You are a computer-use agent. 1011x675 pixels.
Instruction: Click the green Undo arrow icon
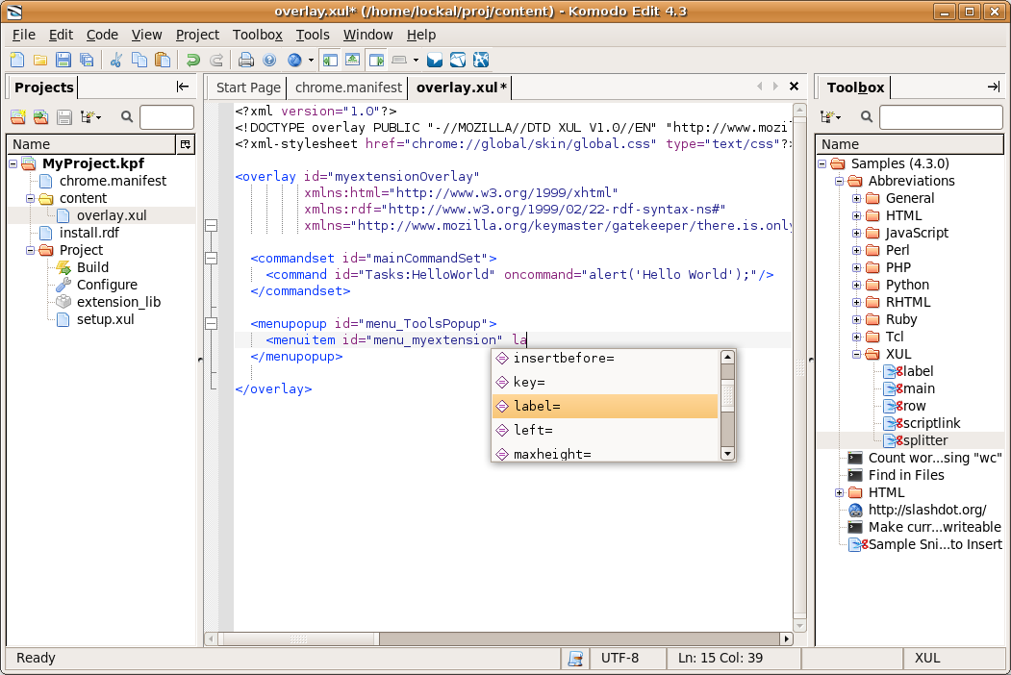tap(193, 60)
